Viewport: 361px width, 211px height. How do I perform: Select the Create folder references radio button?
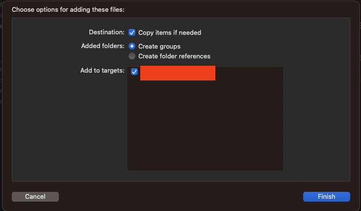pyautogui.click(x=132, y=56)
